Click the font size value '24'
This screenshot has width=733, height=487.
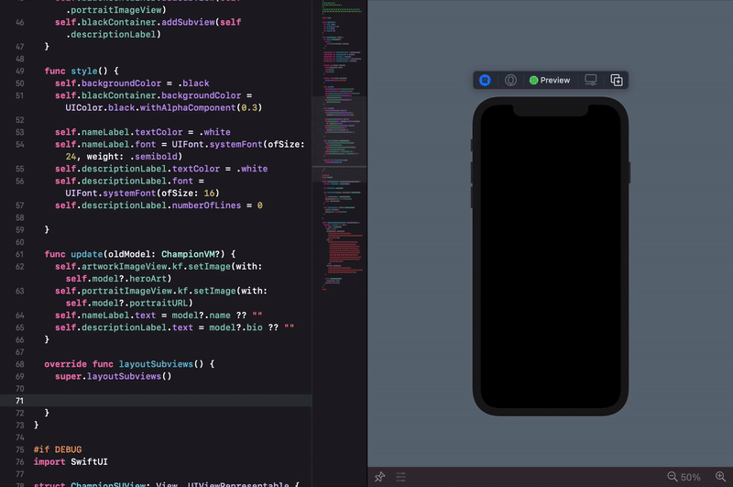coord(71,157)
